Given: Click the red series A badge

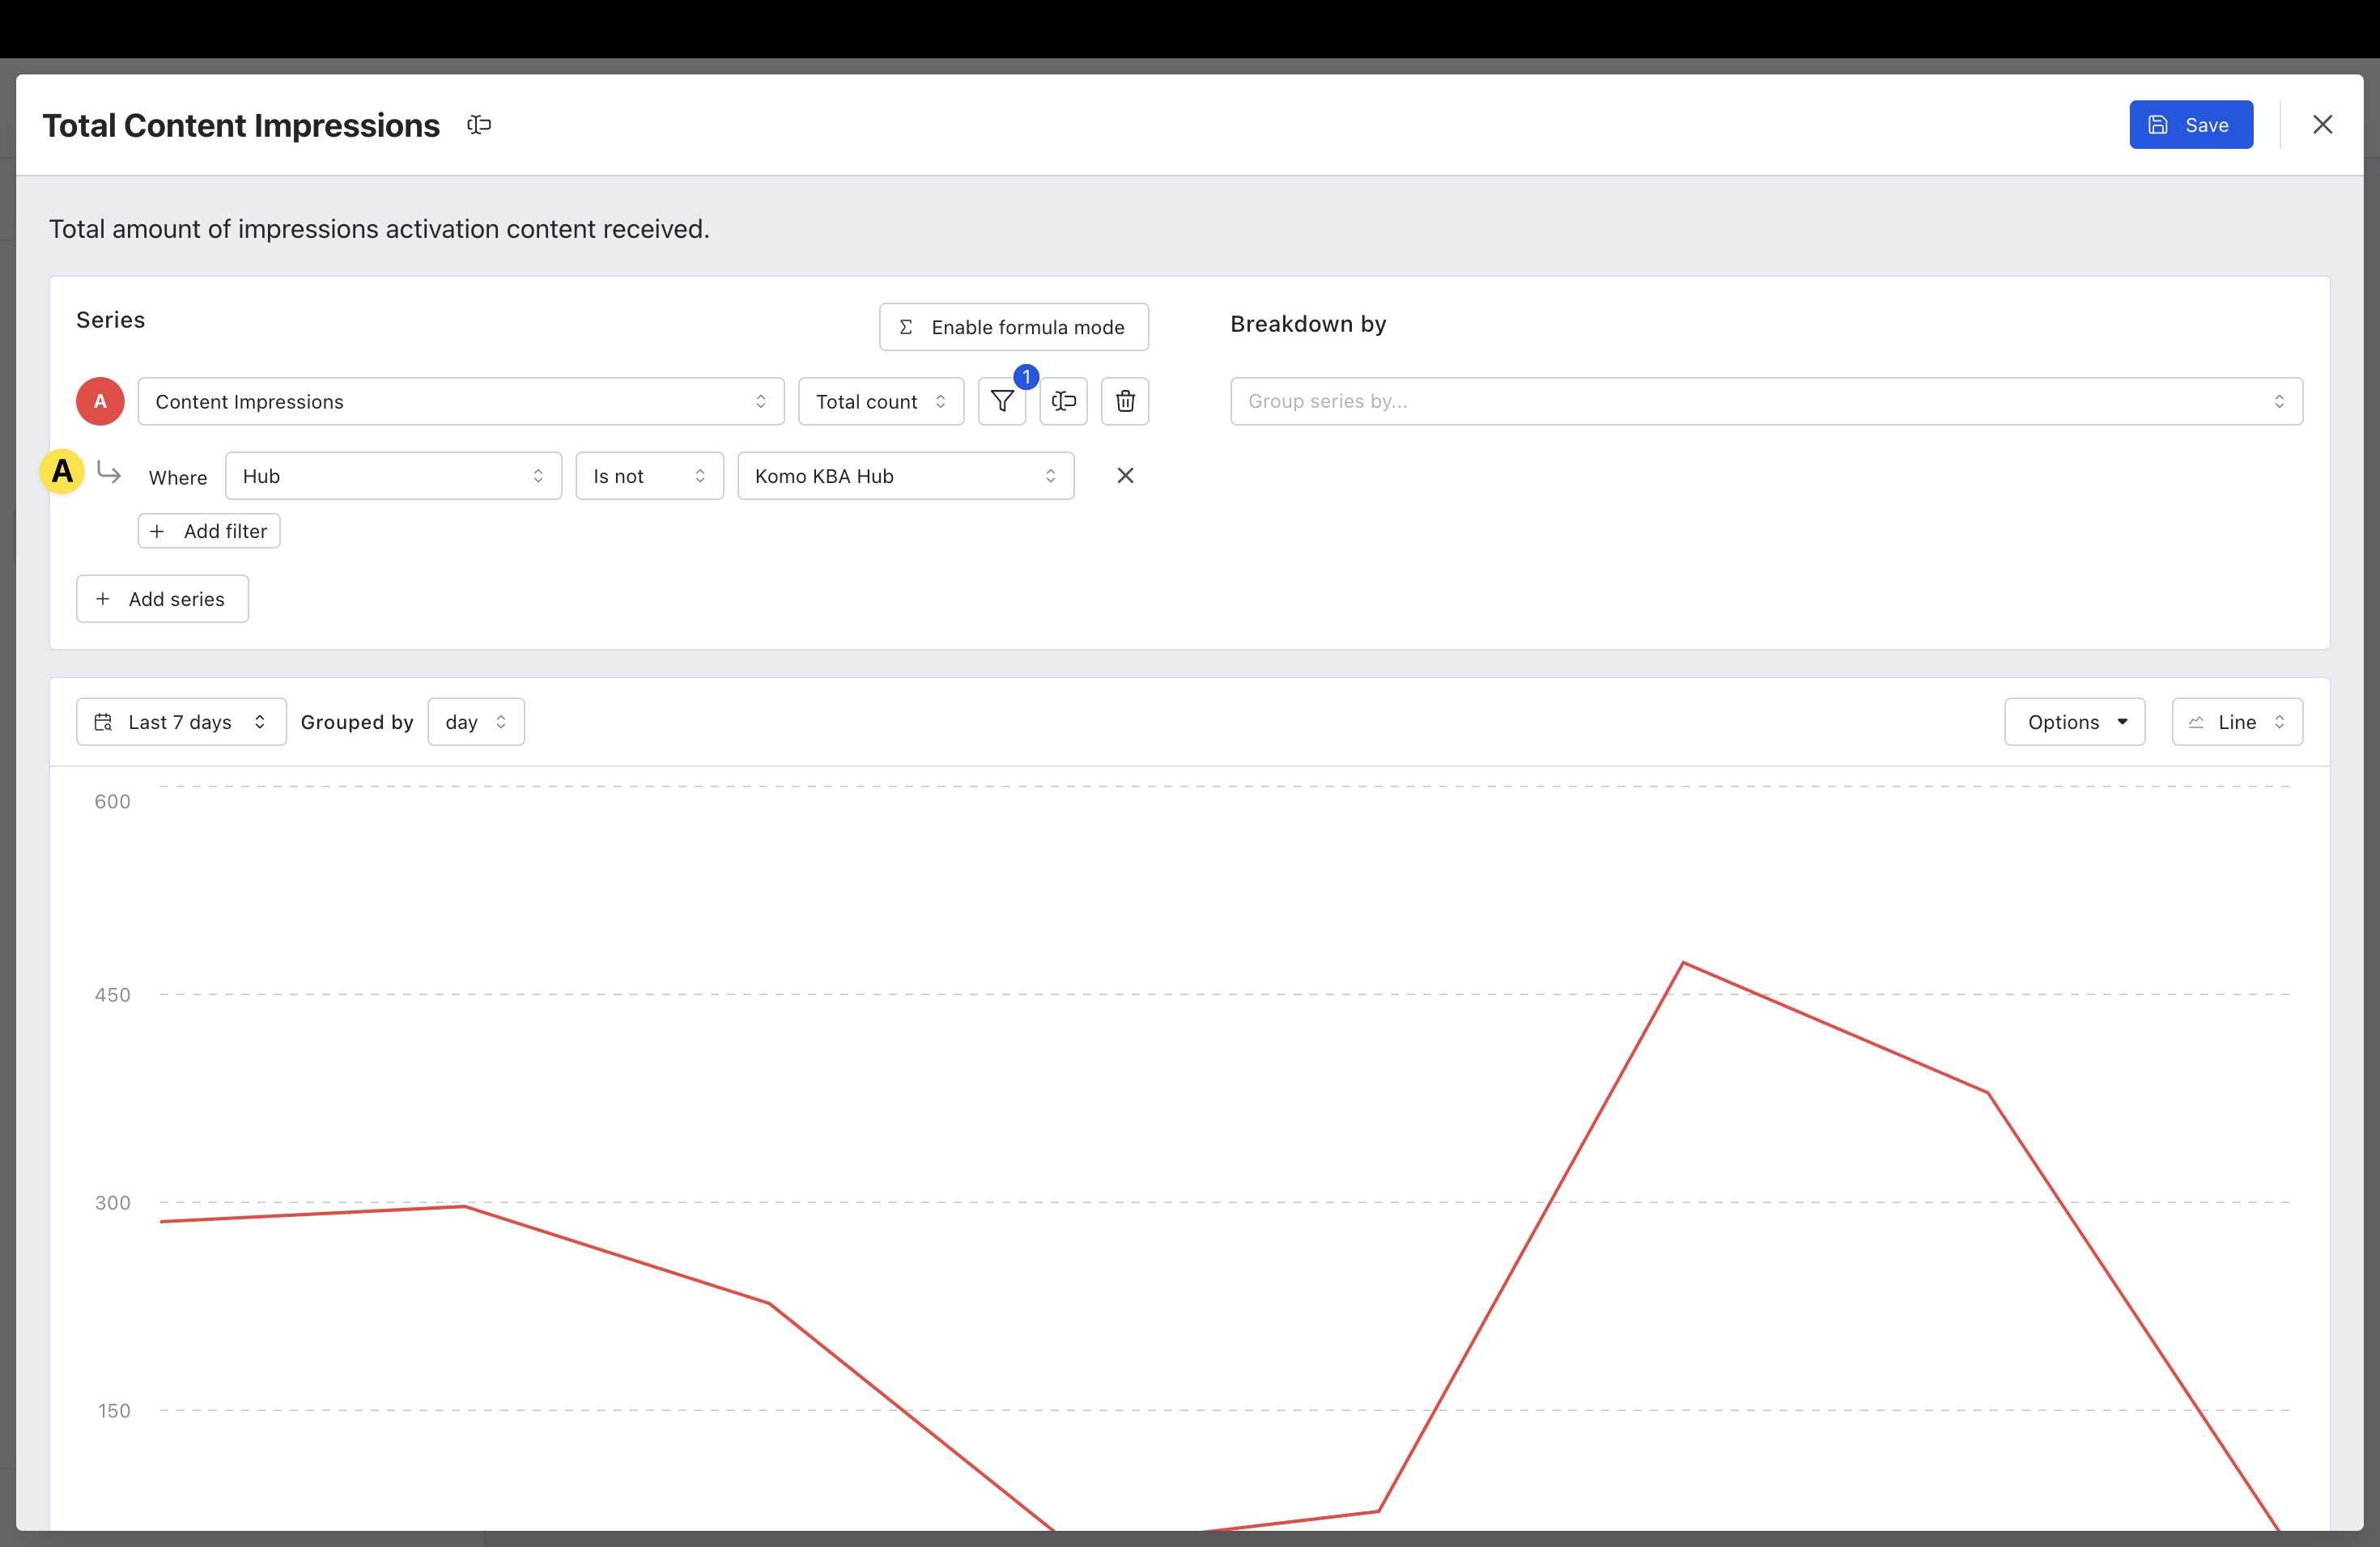Looking at the screenshot, I should tap(100, 402).
